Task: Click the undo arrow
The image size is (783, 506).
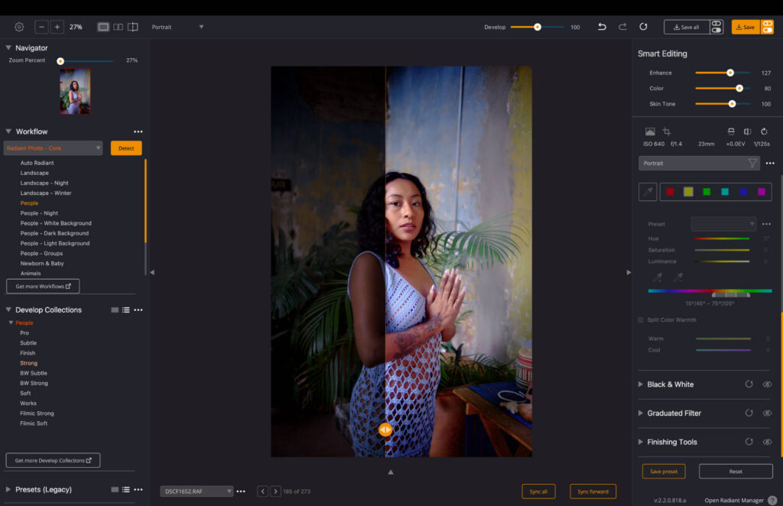Action: (602, 27)
